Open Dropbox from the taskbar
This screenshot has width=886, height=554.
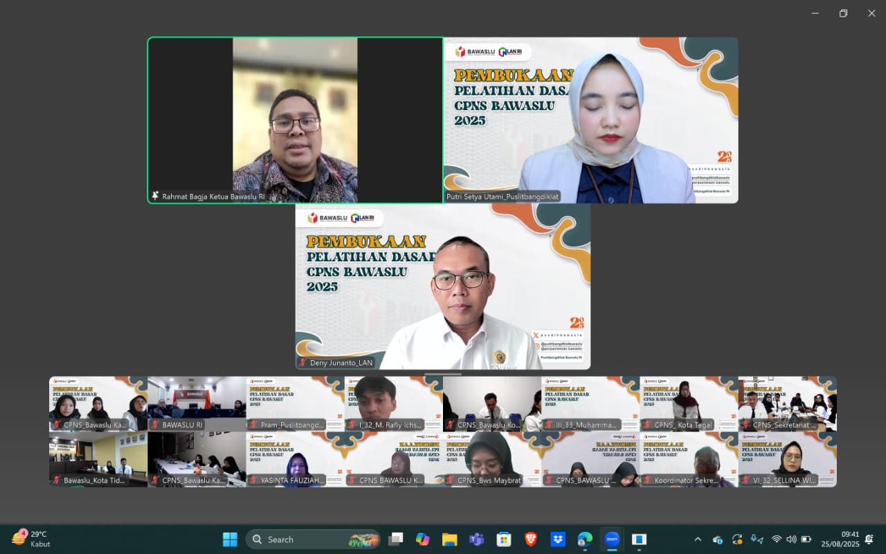click(557, 539)
